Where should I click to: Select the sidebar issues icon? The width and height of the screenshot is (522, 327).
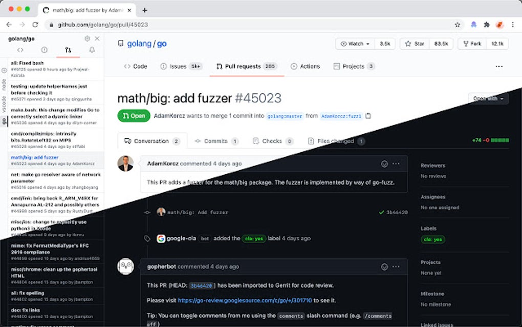44,50
